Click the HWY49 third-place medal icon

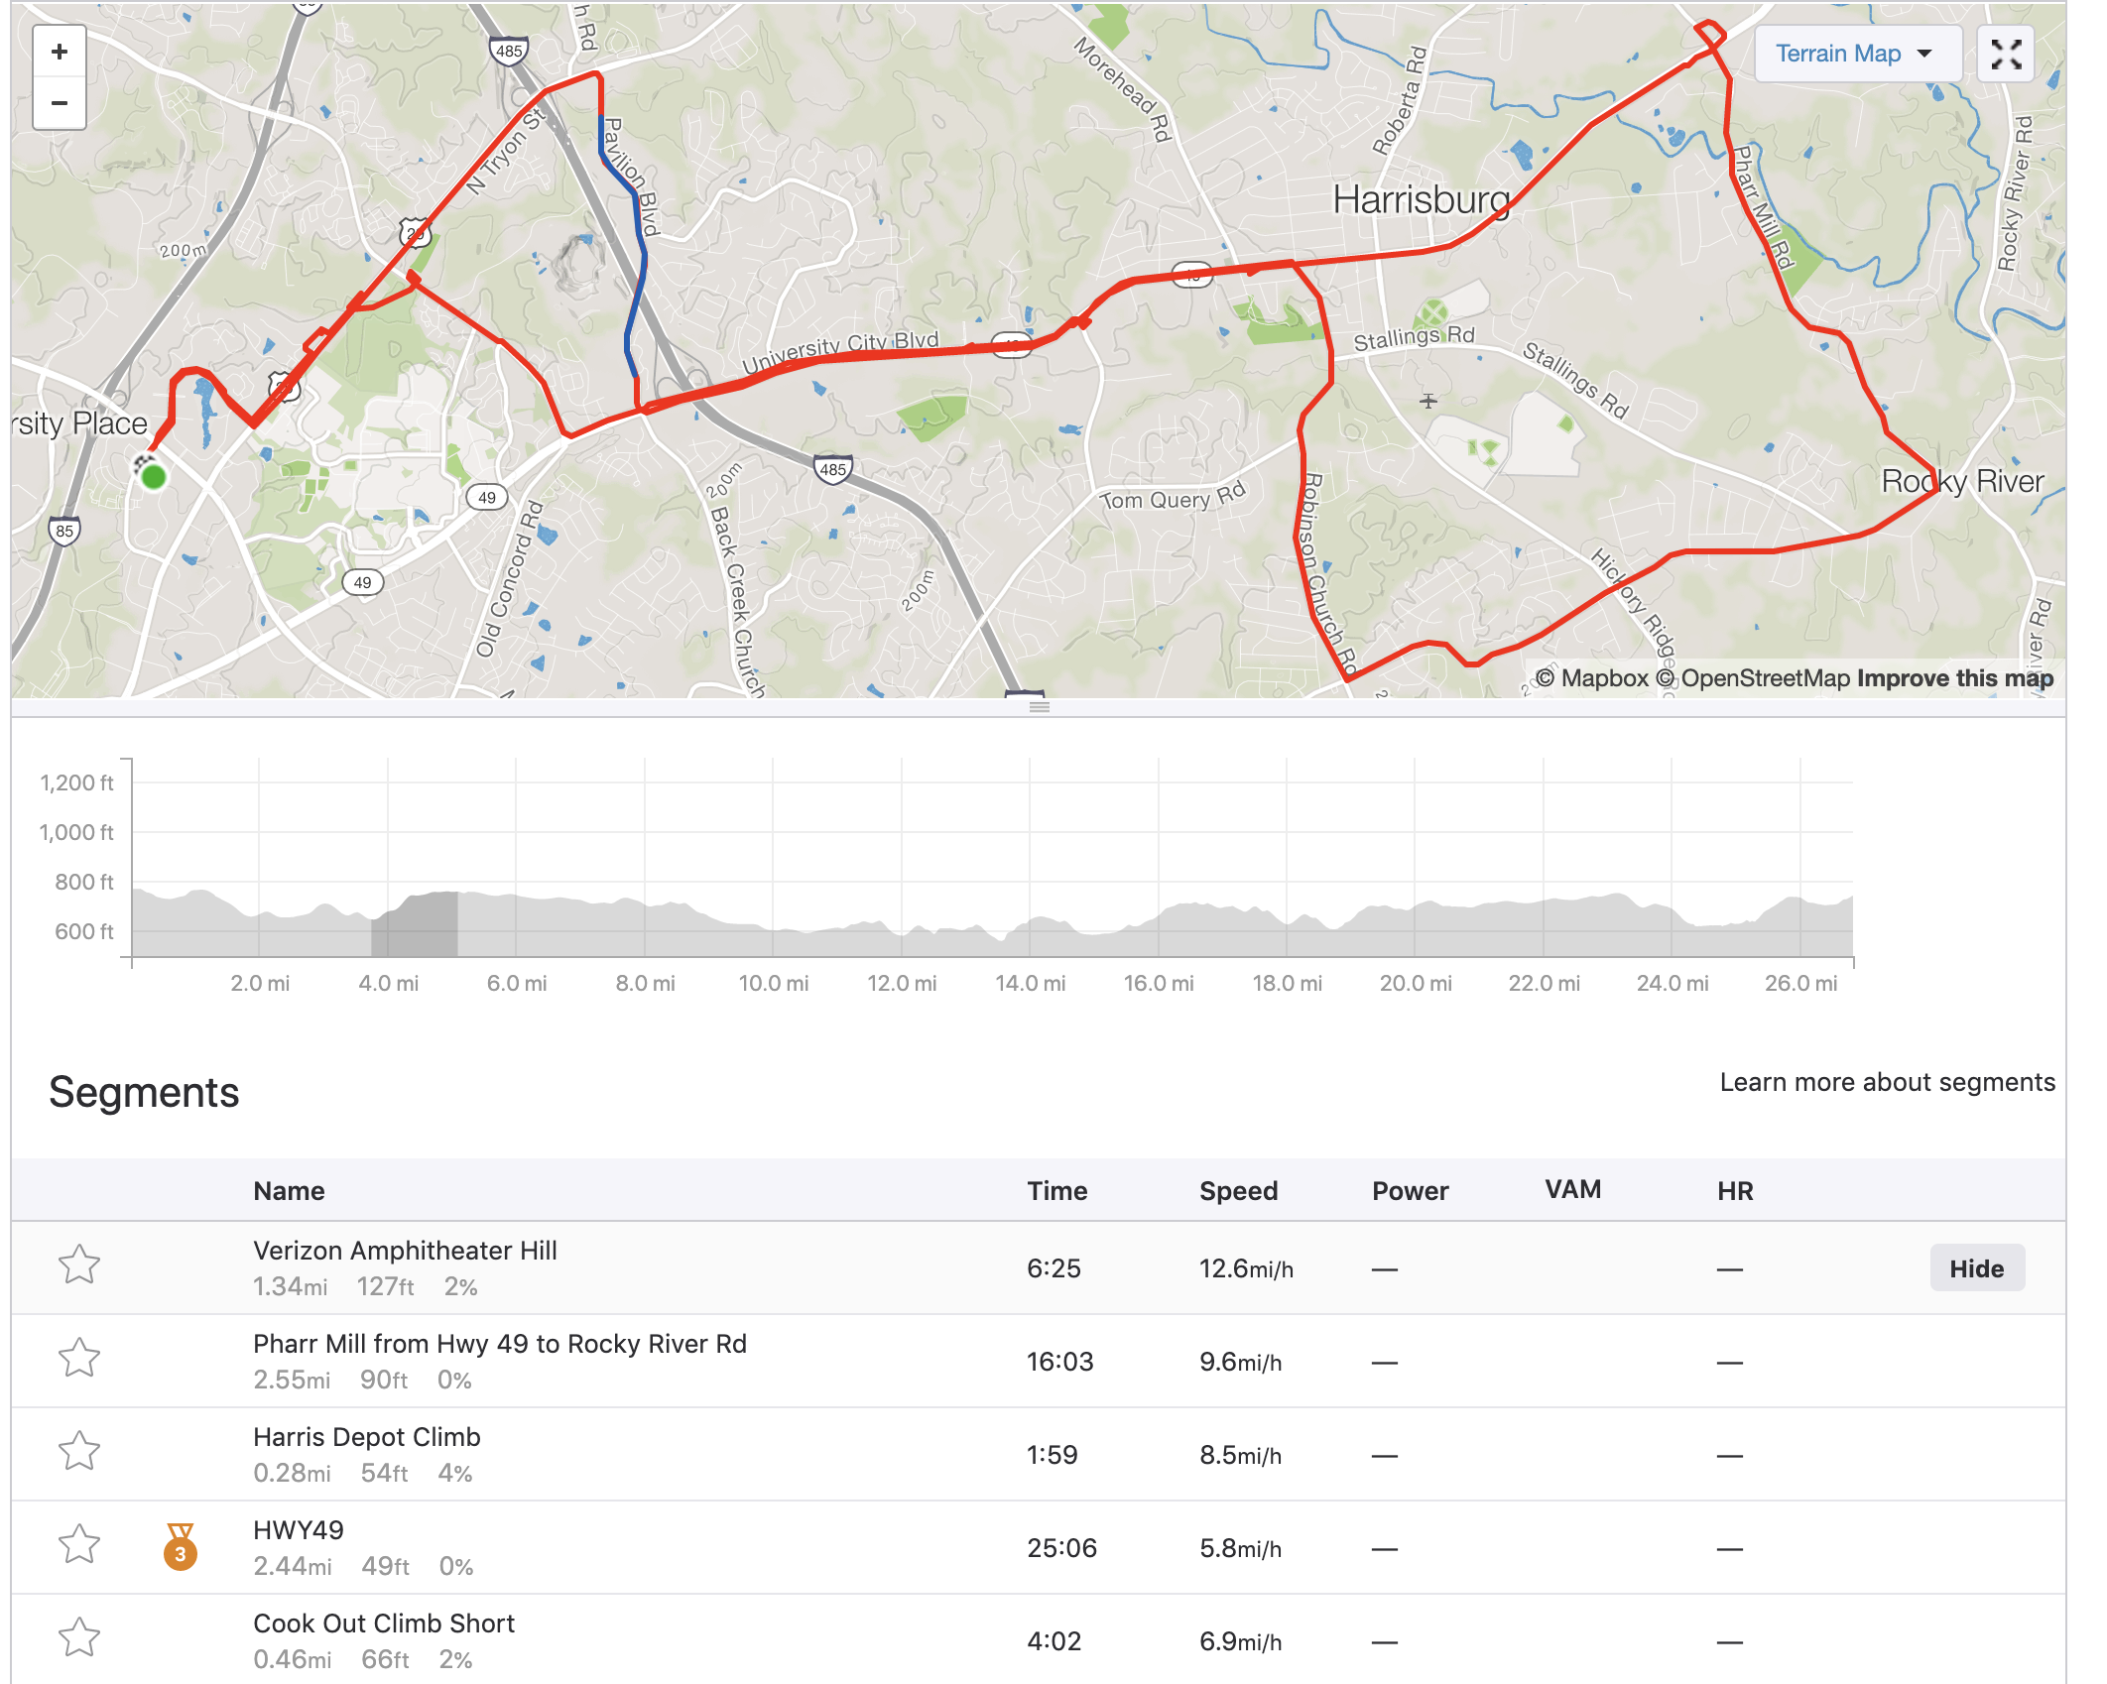point(180,1547)
